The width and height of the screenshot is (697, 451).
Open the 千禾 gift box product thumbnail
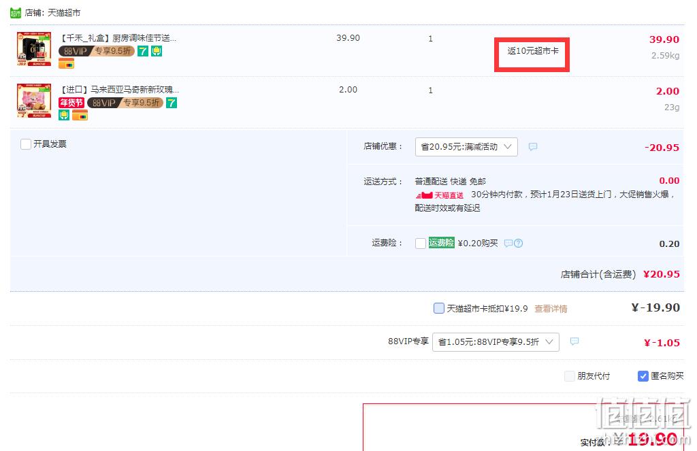coord(34,49)
